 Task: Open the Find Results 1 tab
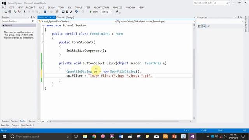tap(27, 125)
